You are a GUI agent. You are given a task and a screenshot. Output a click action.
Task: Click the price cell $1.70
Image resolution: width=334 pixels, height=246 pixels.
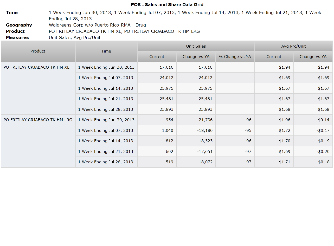[274, 141]
